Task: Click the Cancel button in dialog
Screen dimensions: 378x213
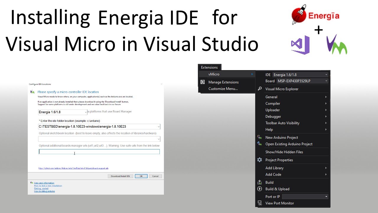Action: [155, 176]
